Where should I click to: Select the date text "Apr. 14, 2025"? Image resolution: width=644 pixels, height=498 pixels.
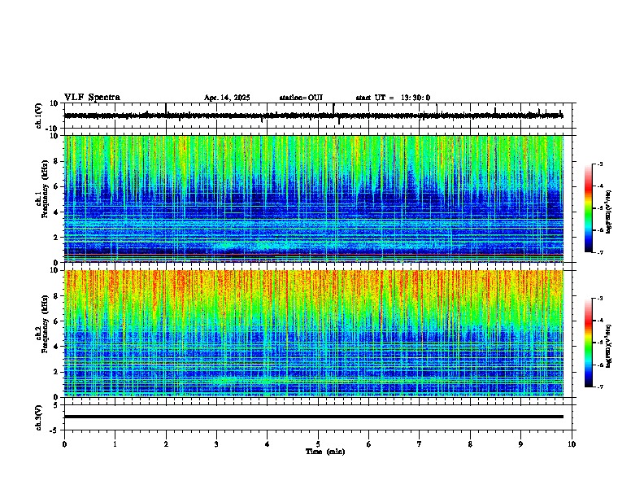(227, 98)
